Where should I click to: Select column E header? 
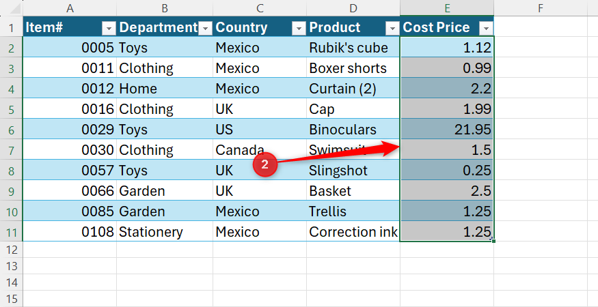coord(447,8)
